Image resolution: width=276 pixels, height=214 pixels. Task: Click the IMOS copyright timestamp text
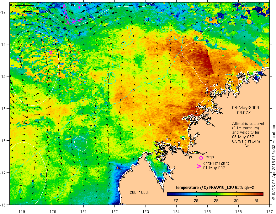pos(273,162)
